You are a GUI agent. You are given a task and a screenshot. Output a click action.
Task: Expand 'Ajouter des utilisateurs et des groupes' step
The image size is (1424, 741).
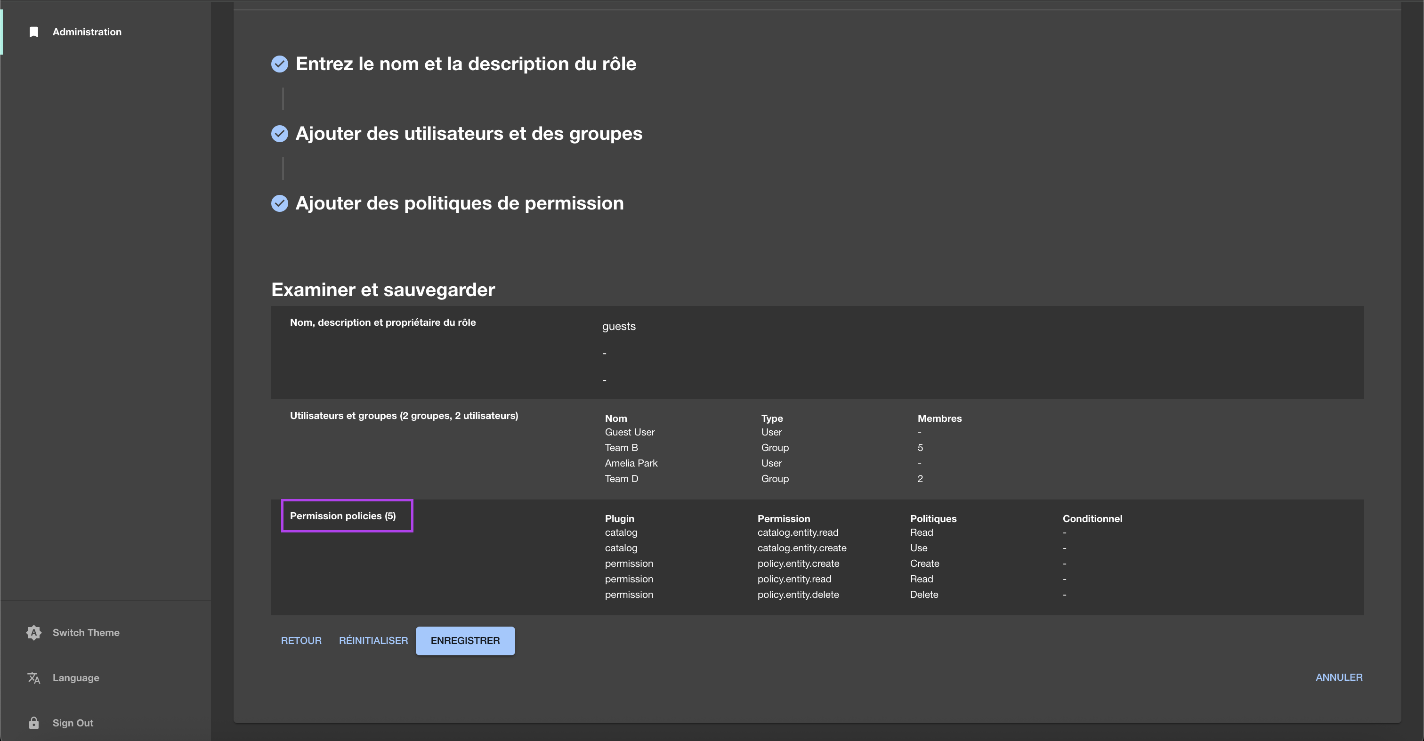468,134
